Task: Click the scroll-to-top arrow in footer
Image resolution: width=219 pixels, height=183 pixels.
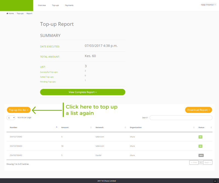Action: (x=215, y=181)
